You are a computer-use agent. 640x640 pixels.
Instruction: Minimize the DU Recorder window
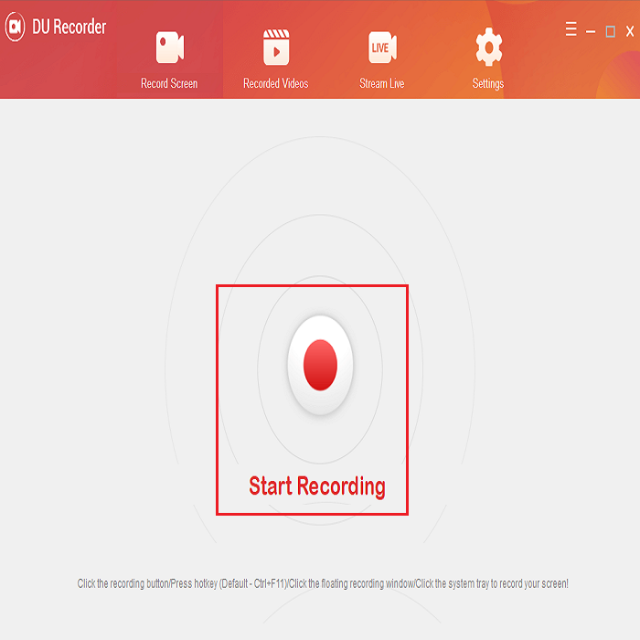click(x=591, y=31)
